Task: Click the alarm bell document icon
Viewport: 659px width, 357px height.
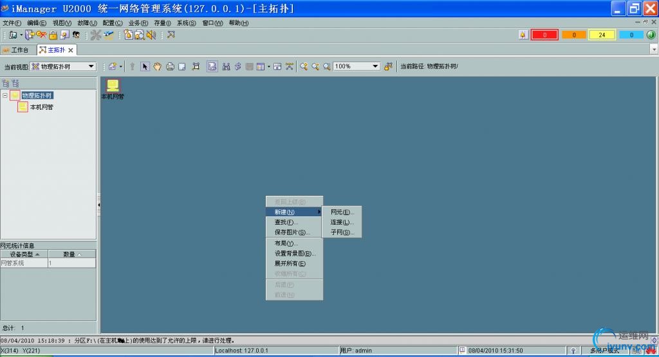Action: coord(128,35)
